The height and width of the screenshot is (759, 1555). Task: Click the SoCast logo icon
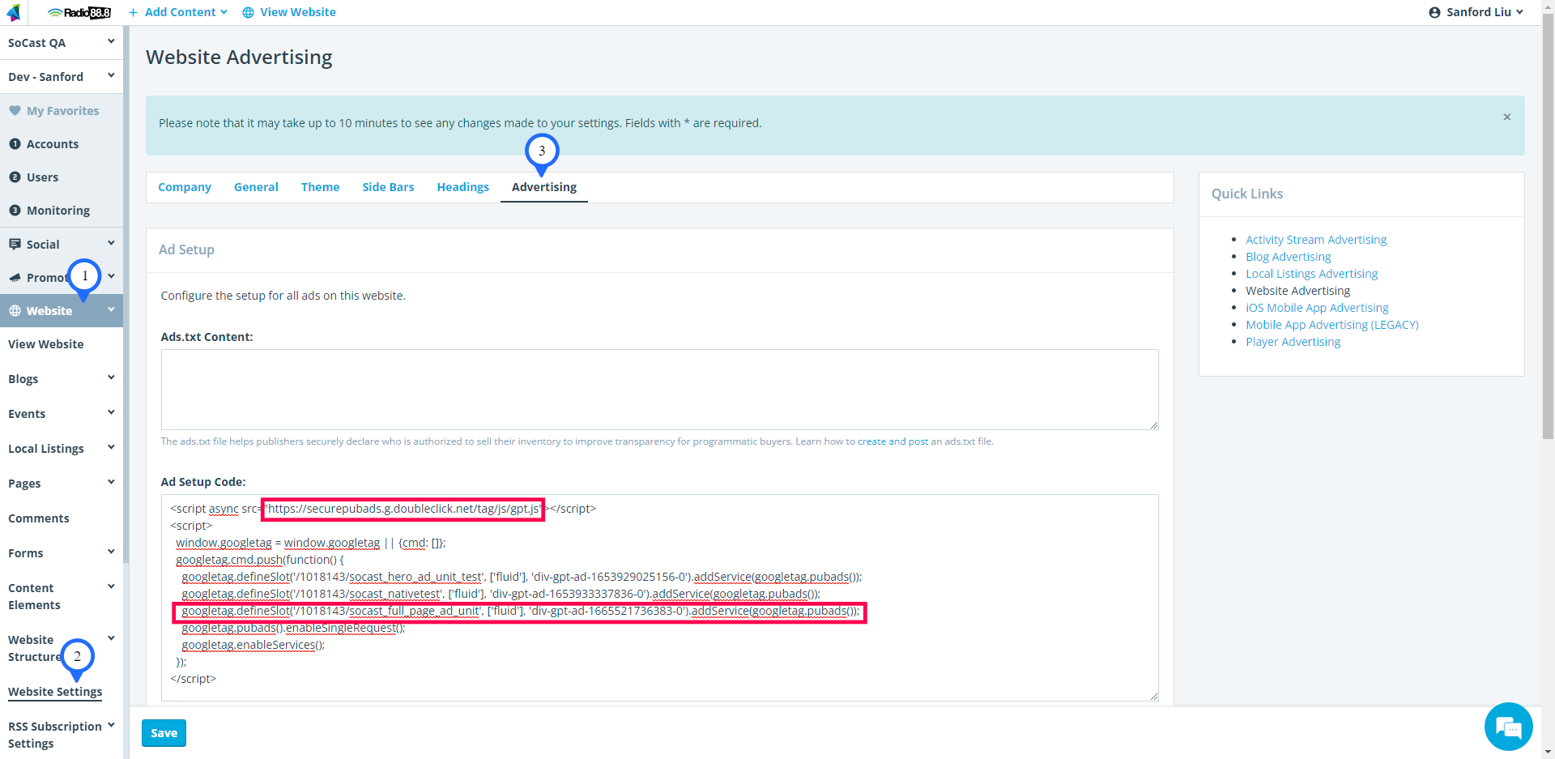(14, 12)
